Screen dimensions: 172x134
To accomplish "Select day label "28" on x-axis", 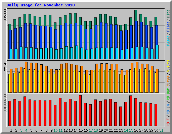I will tap(146, 130).
